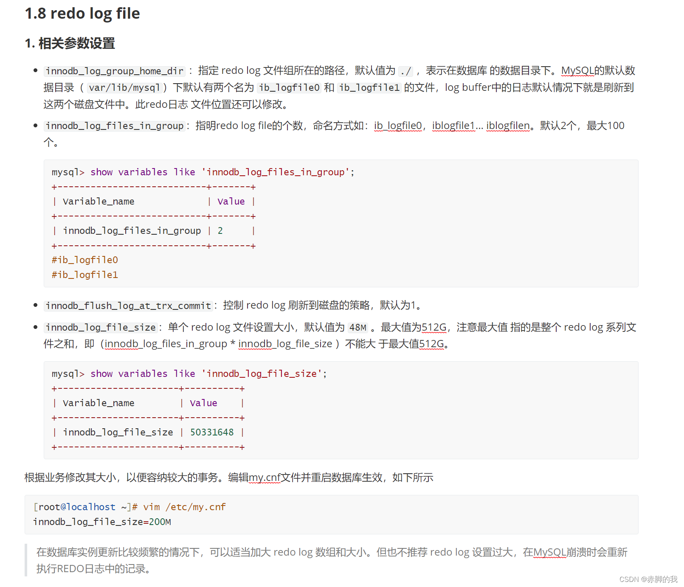Click the '#ib_logfile0' comment line

[85, 260]
